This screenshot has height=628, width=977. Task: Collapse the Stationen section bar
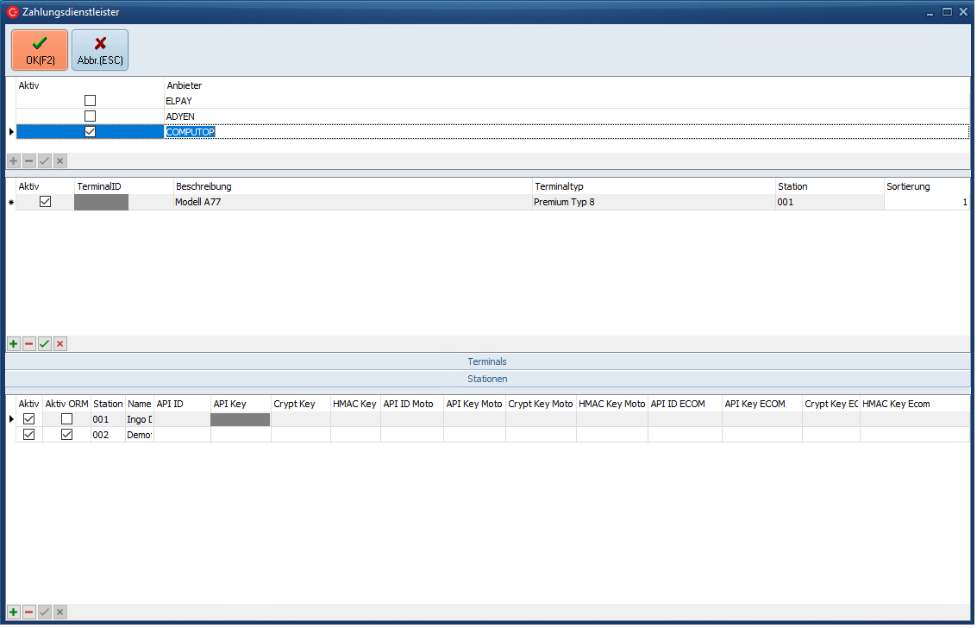coord(487,379)
